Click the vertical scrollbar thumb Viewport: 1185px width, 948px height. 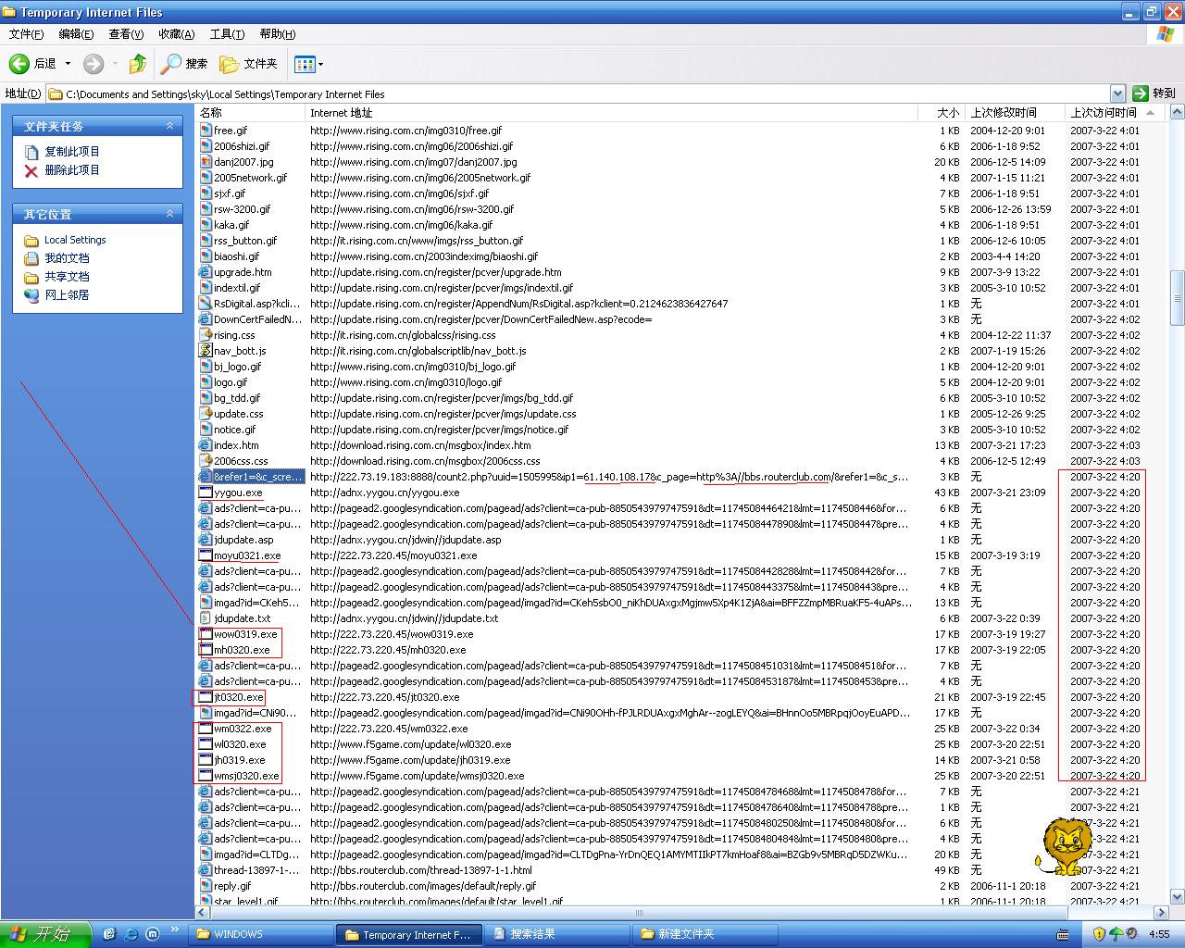click(x=1177, y=298)
